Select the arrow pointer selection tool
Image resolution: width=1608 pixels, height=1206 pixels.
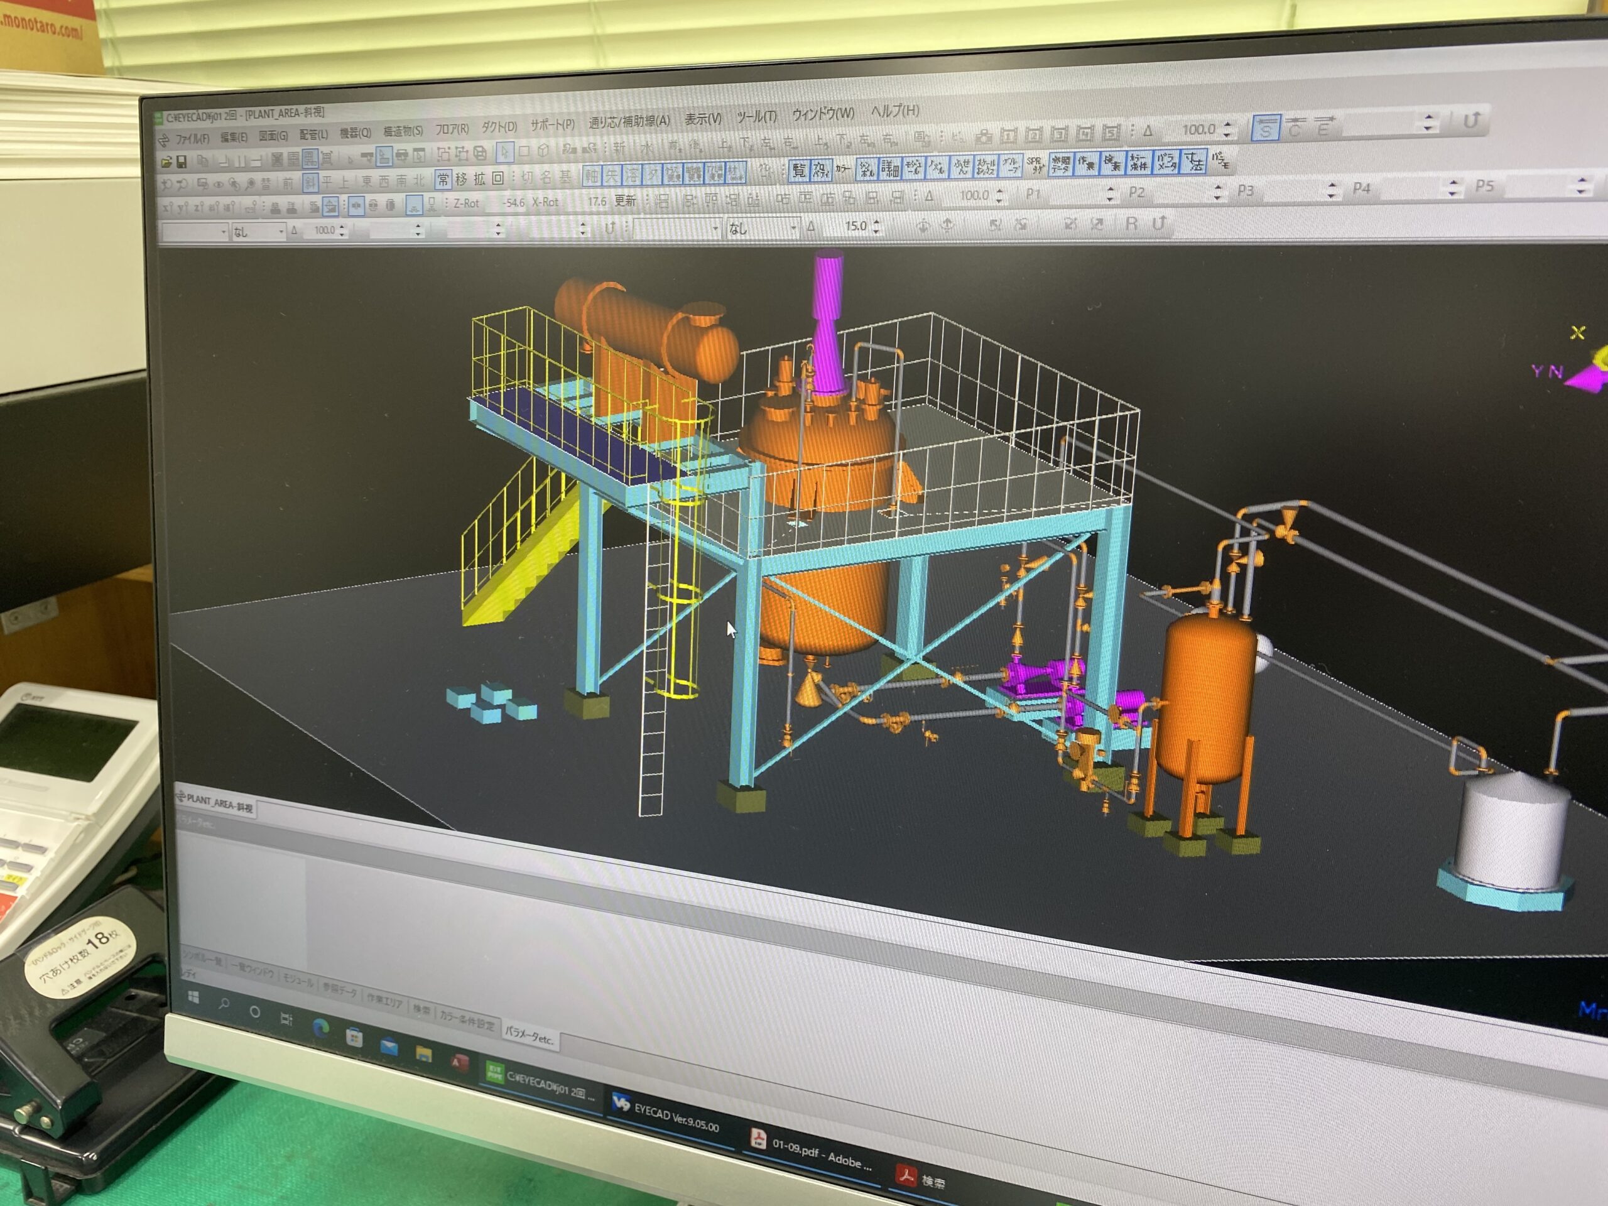coord(504,152)
